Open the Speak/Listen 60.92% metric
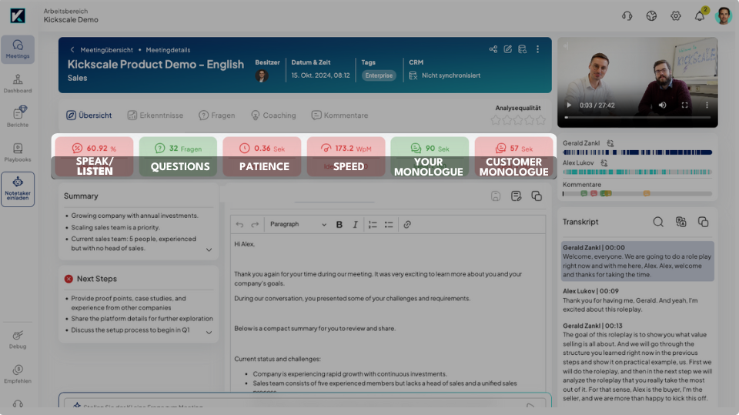Viewport: 739px width, 415px height. click(x=94, y=156)
